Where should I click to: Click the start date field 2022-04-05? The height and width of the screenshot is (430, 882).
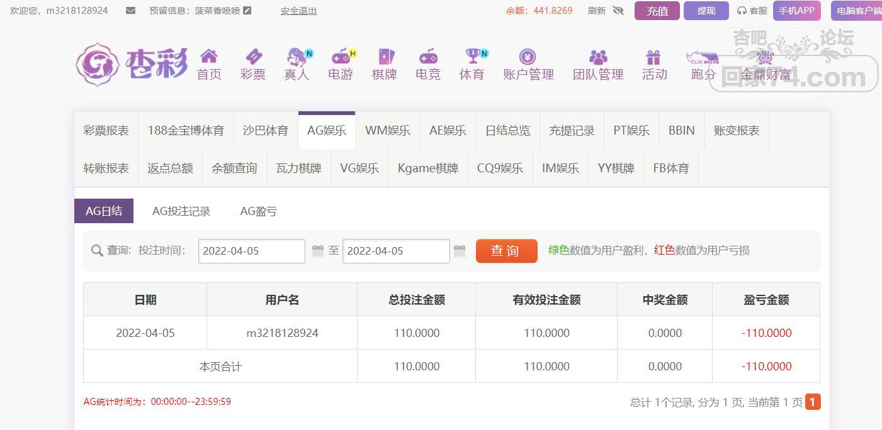click(252, 251)
